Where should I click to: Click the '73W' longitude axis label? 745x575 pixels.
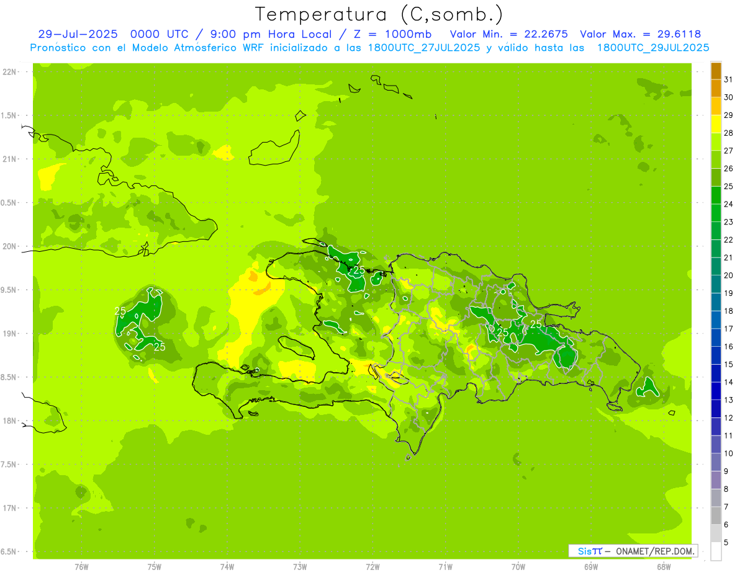click(300, 567)
